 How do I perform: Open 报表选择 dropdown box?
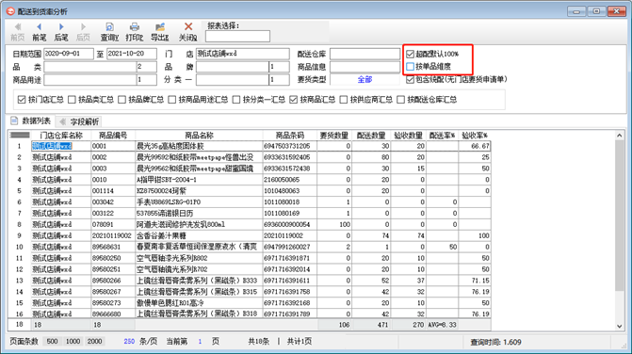(237, 37)
